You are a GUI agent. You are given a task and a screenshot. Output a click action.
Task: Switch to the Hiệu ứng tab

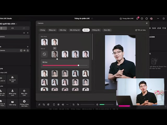[x=63, y=30]
